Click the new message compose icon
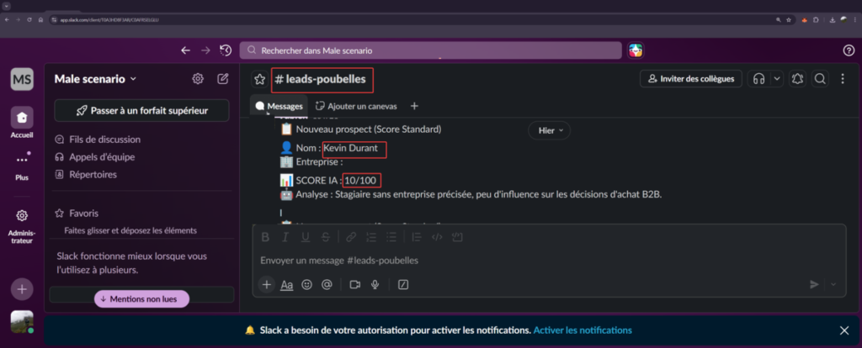This screenshot has width=862, height=348. [x=222, y=79]
